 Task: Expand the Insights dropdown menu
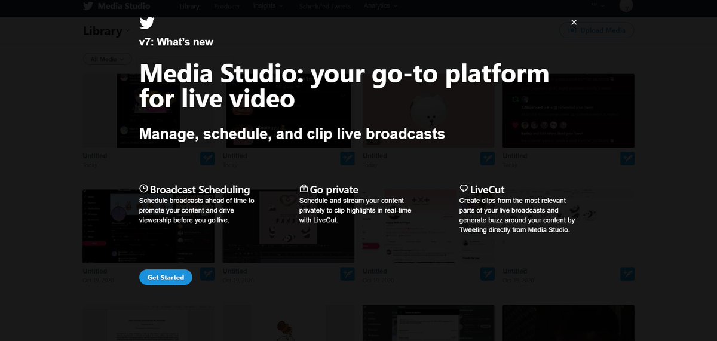click(x=268, y=6)
